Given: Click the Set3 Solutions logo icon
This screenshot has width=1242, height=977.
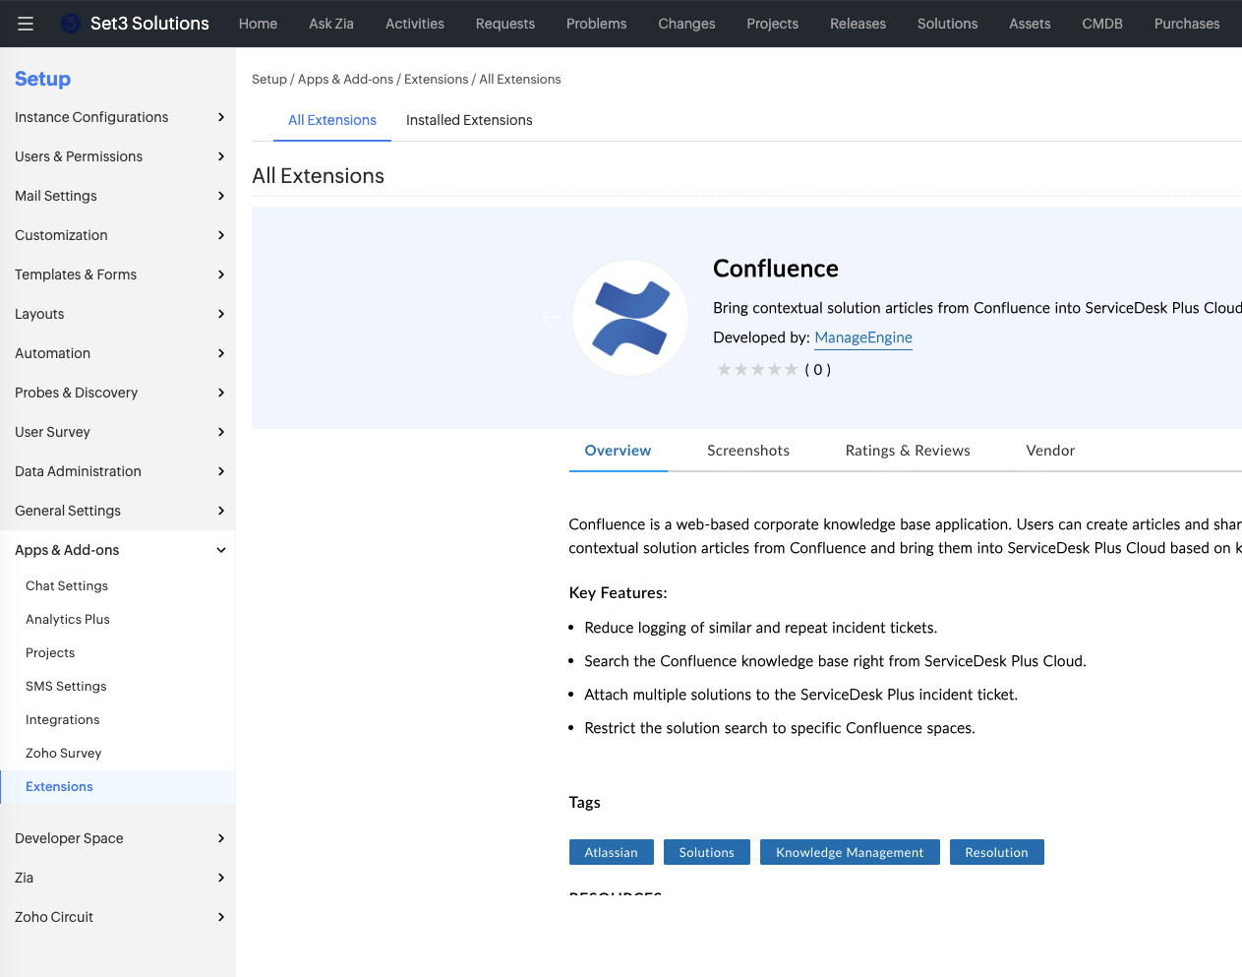Looking at the screenshot, I should pyautogui.click(x=71, y=24).
